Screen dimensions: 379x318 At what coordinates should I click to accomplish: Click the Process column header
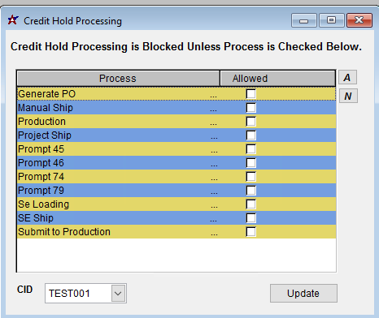[118, 79]
